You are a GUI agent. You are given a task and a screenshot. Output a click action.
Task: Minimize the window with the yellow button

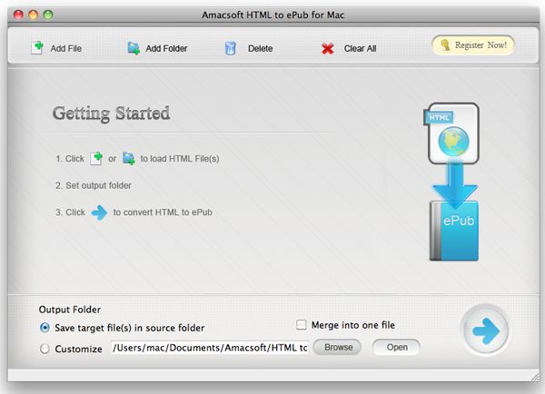pyautogui.click(x=33, y=15)
